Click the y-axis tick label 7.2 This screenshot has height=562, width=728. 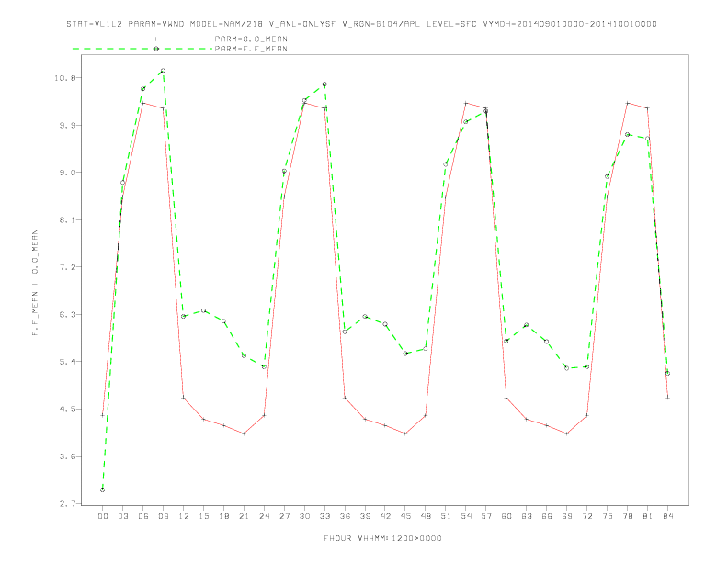[67, 267]
